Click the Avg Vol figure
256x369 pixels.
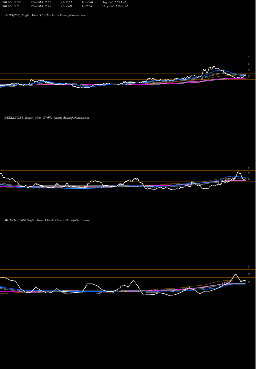click(x=114, y=2)
